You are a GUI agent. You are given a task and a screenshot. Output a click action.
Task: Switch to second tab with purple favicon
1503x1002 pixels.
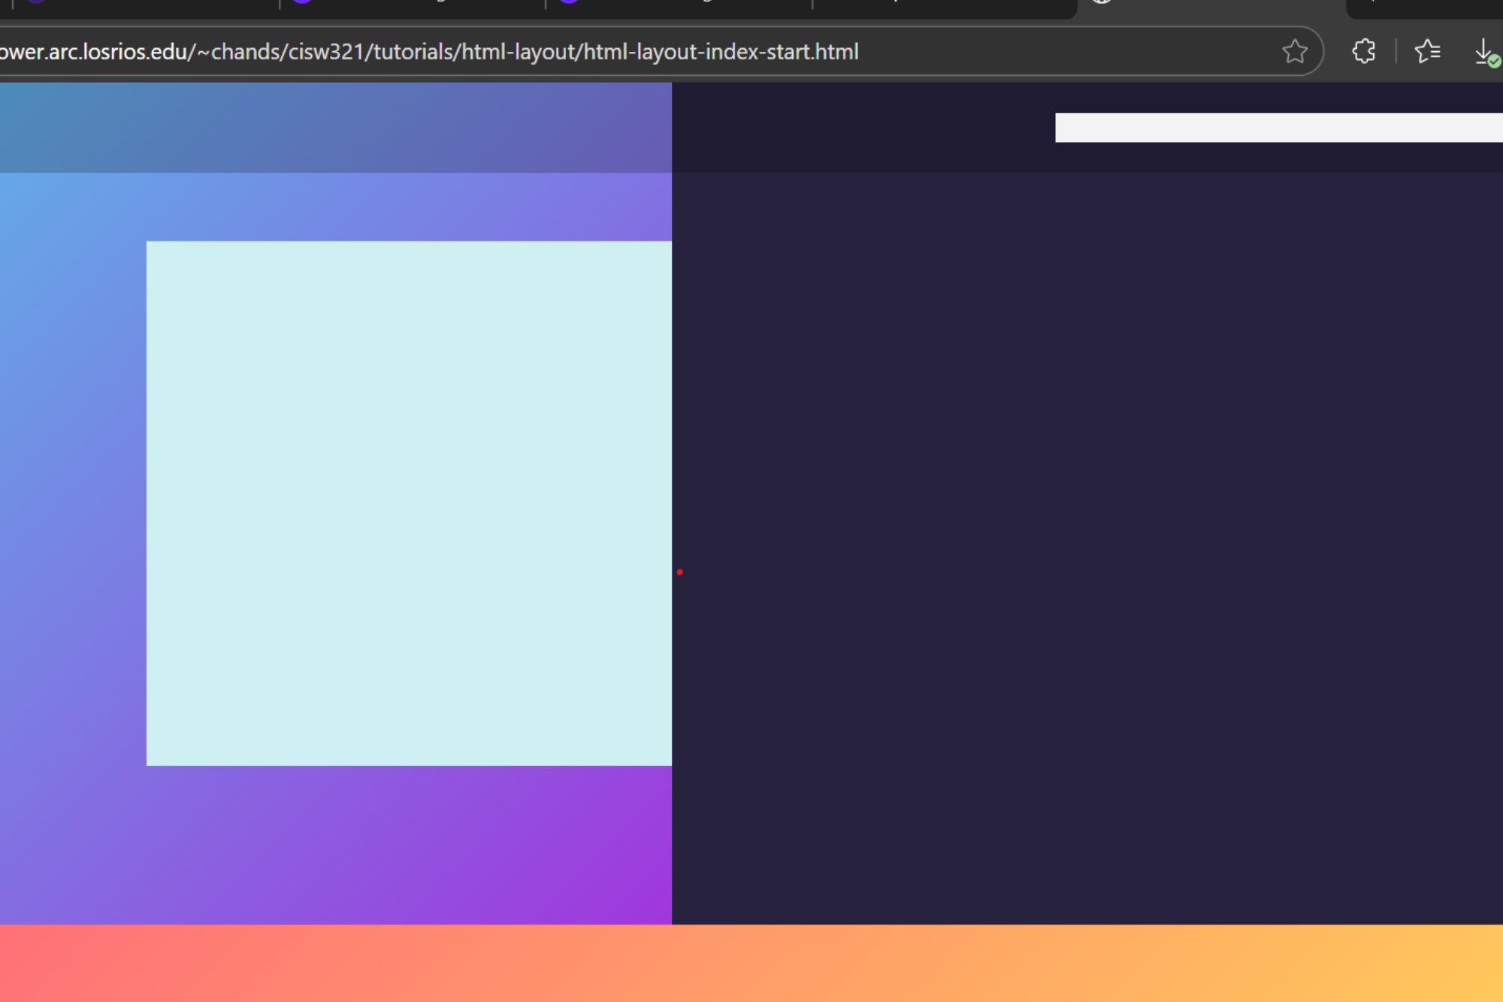tap(413, 6)
